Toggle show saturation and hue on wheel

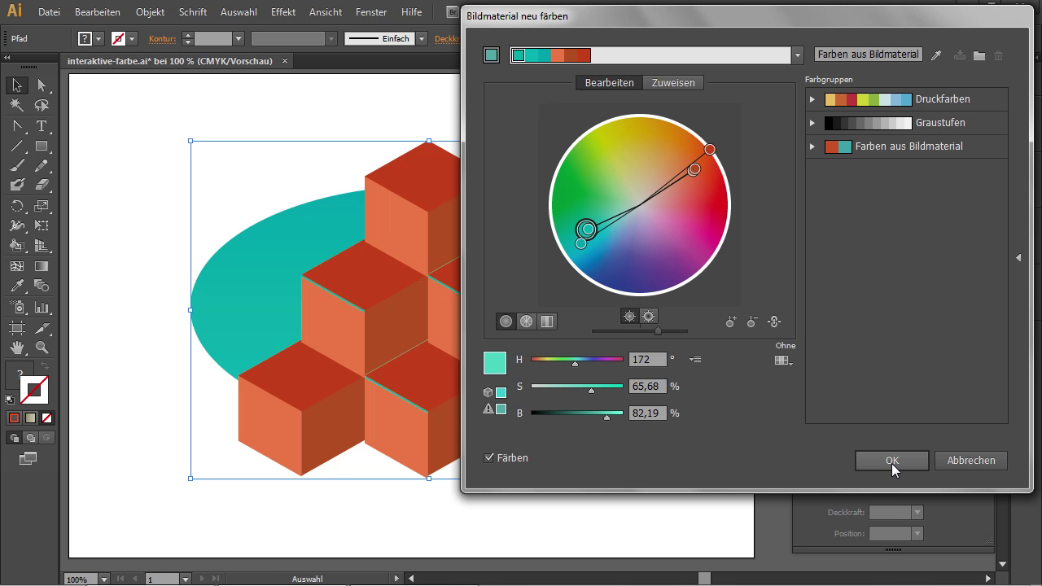[629, 317]
